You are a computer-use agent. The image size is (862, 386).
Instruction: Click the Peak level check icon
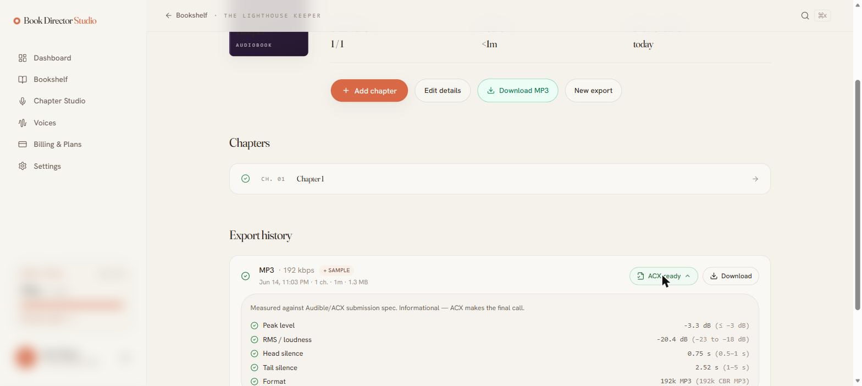click(255, 326)
